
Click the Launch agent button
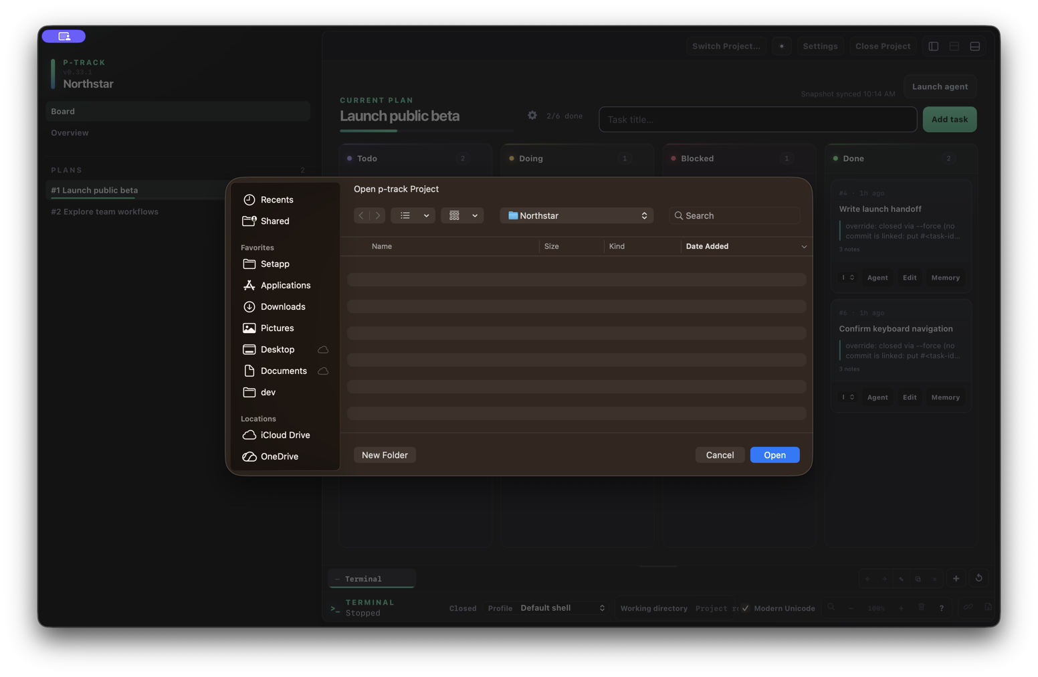[x=940, y=86]
